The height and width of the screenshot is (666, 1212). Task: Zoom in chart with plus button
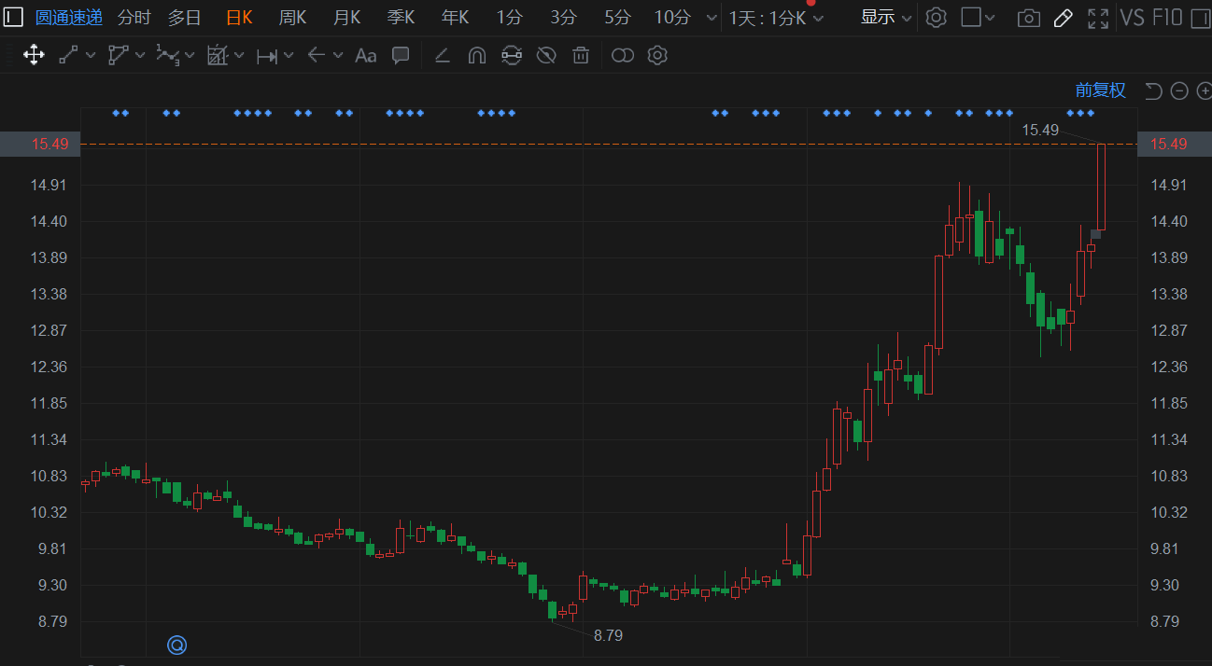(x=1203, y=90)
